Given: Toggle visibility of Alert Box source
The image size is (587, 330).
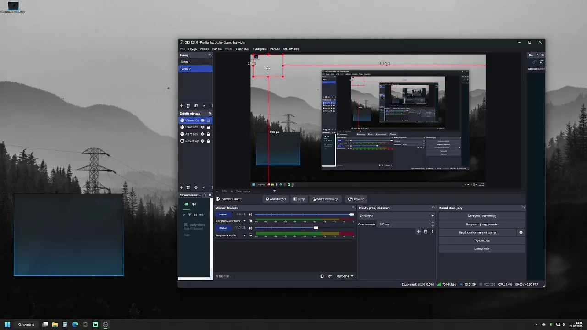Looking at the screenshot, I should click(x=202, y=134).
